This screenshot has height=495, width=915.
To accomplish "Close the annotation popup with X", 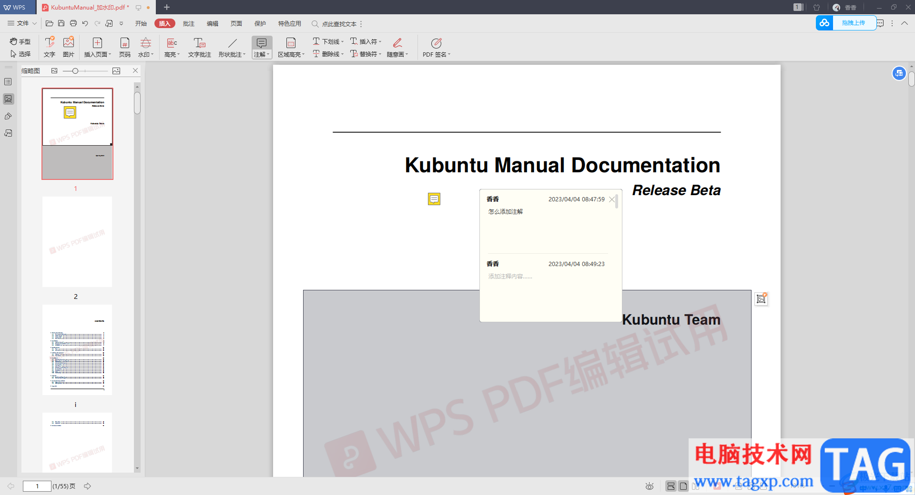I will pyautogui.click(x=612, y=199).
